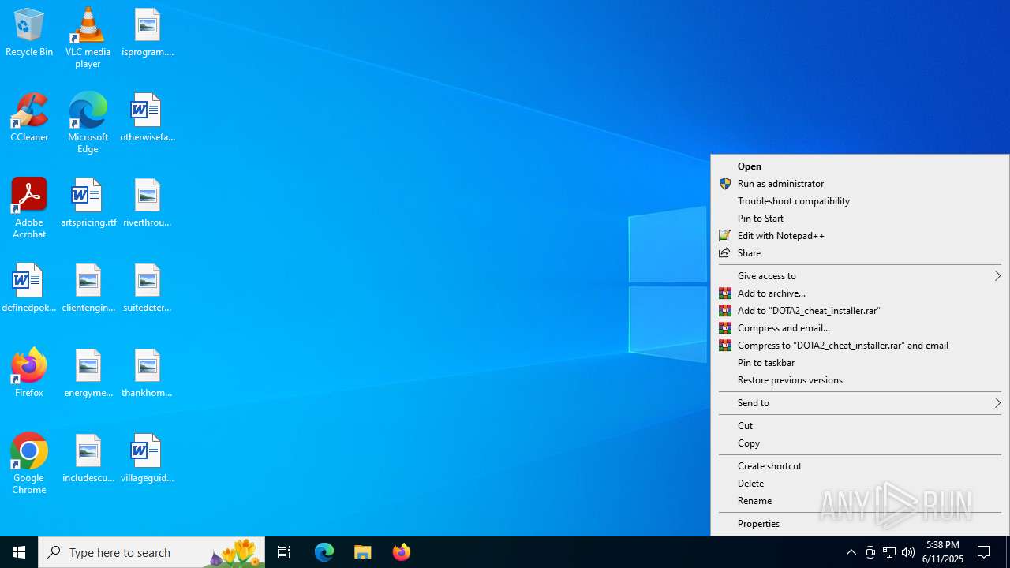This screenshot has height=568, width=1010.
Task: Click the meet-now tray icon
Action: coord(870,552)
